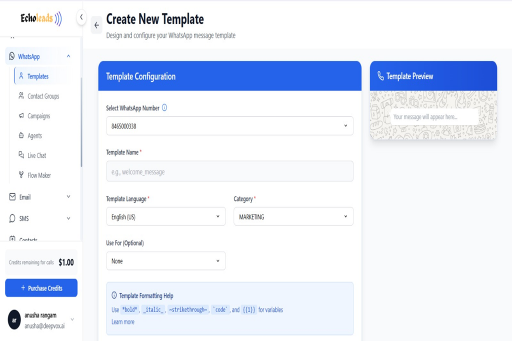Click the Template Name input field

click(229, 171)
